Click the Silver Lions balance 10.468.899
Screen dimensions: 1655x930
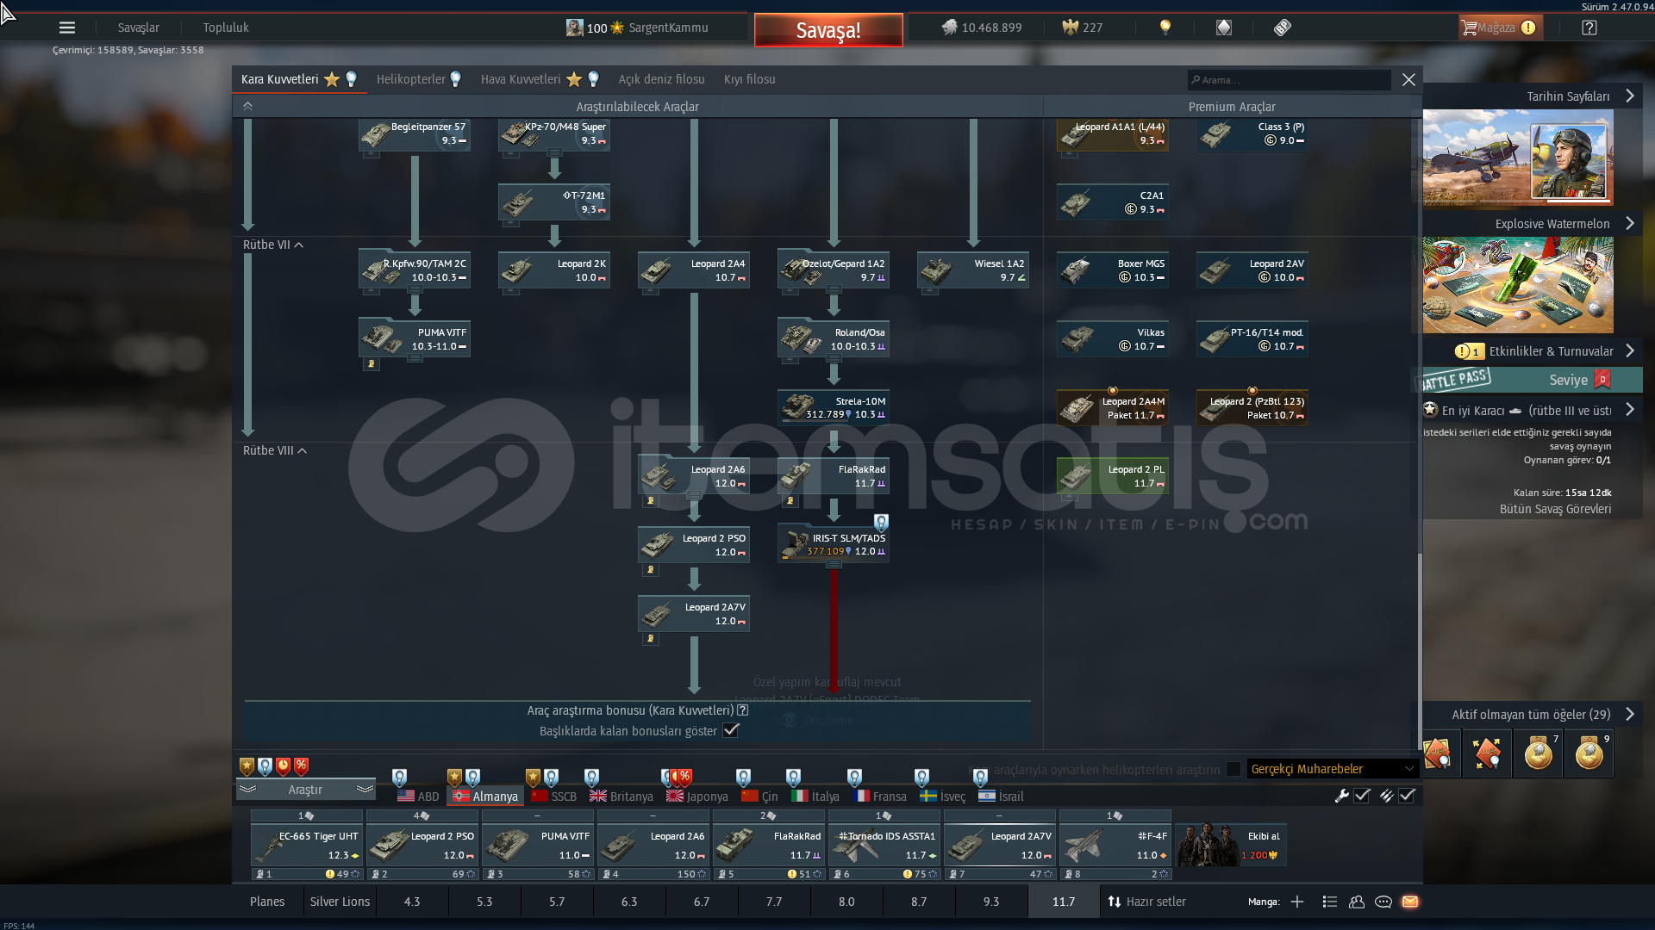point(981,28)
